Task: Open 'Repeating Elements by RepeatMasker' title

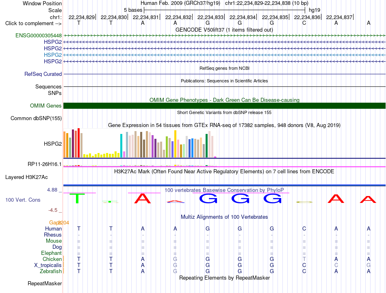Action: click(x=224, y=278)
